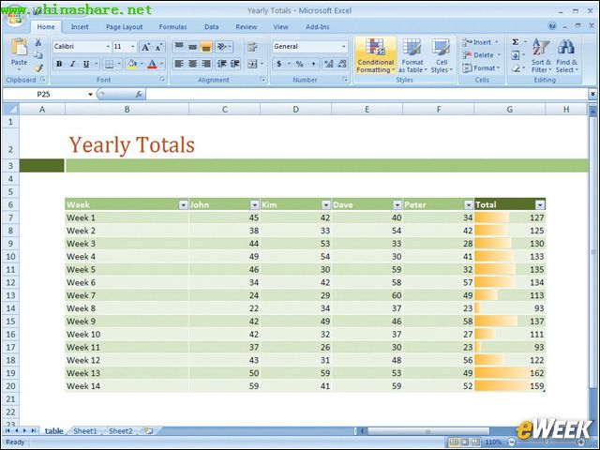600x450 pixels.
Task: Open Sort & Filter menu
Action: [541, 55]
